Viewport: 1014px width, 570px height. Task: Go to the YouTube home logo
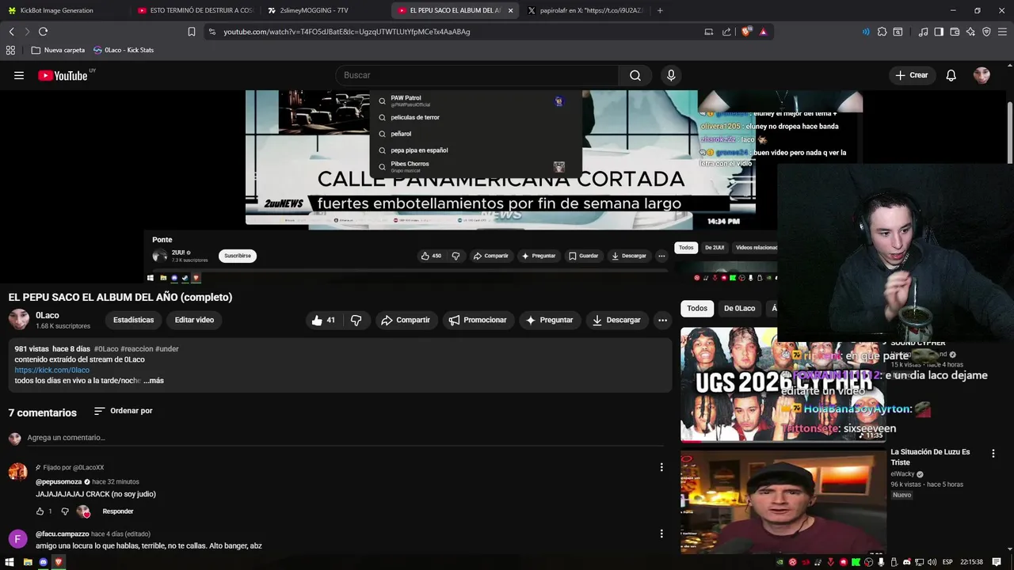[63, 75]
